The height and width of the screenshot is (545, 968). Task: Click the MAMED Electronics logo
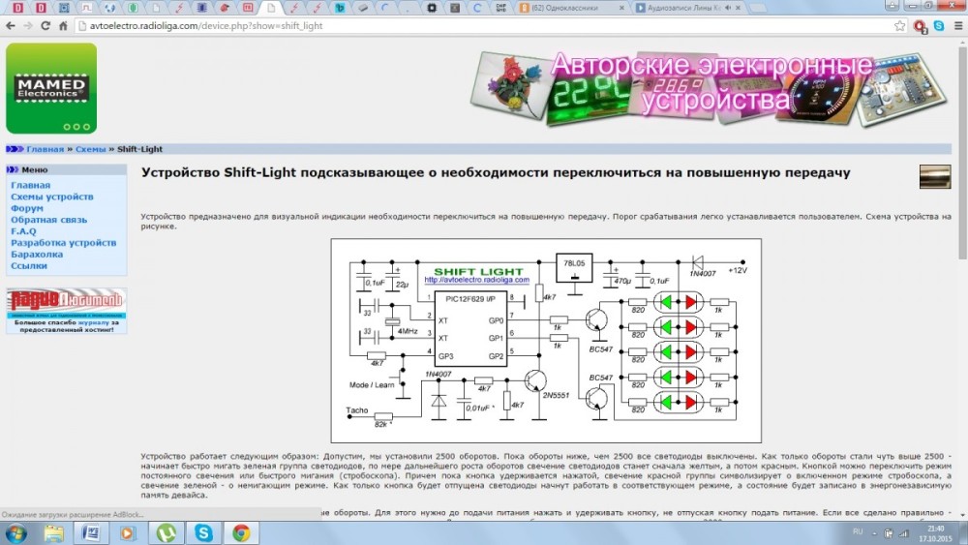coord(51,88)
